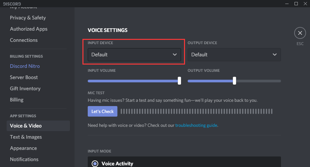The height and width of the screenshot is (167, 310).
Task: Click the mic test level meter bar
Action: [x=197, y=111]
